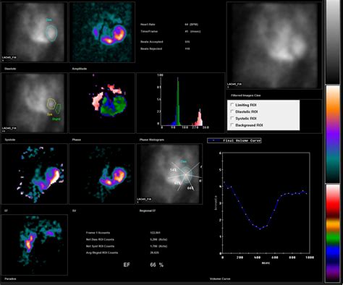This screenshot has width=343, height=285.
Task: Select the SV parametric image
Action: [x=102, y=174]
